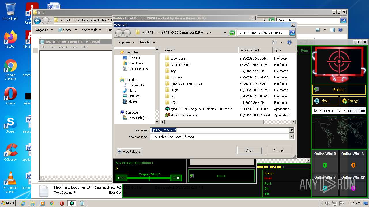Open Notepad Edit menu
This screenshot has width=369, height=207.
(51, 47)
